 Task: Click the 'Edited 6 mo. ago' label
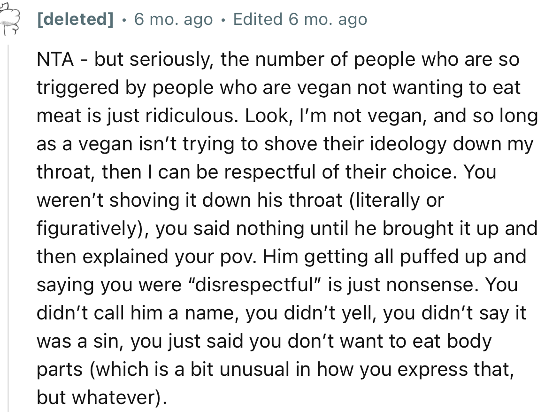[x=300, y=19]
